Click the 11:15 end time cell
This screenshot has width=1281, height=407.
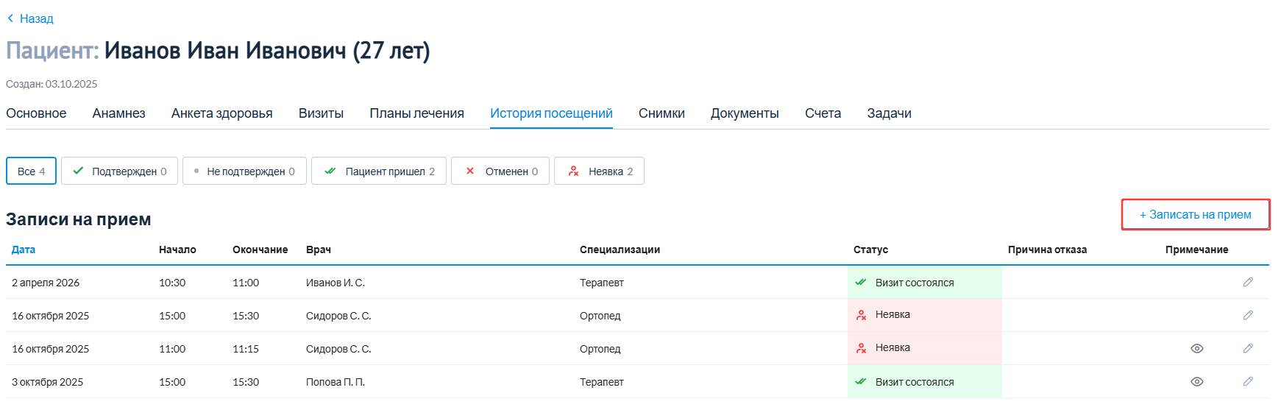(x=246, y=349)
